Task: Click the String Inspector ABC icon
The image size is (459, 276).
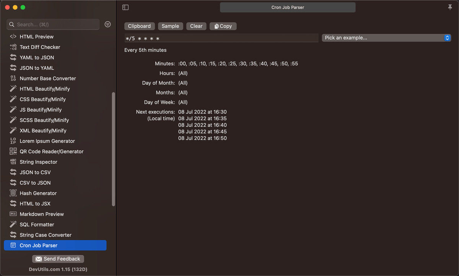Action: tap(13, 162)
